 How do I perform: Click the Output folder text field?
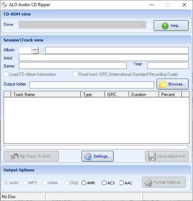(92, 85)
